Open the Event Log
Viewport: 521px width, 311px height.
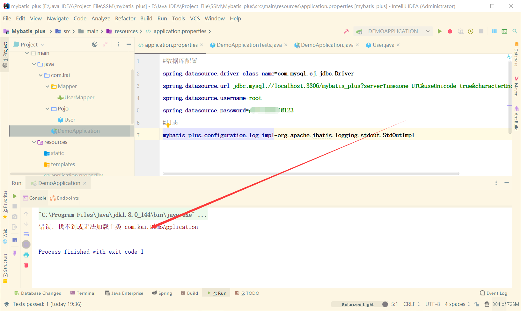pos(494,293)
